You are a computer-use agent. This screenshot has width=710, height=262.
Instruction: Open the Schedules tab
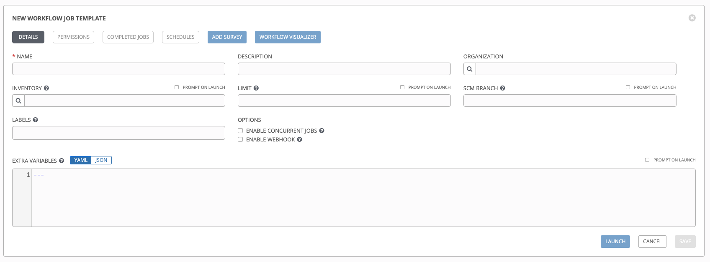point(180,37)
